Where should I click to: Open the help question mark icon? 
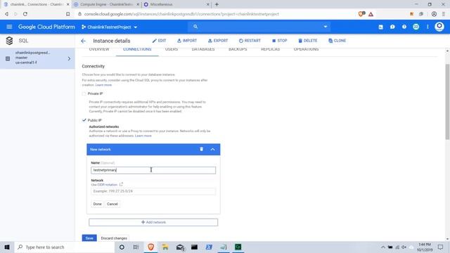click(x=404, y=27)
